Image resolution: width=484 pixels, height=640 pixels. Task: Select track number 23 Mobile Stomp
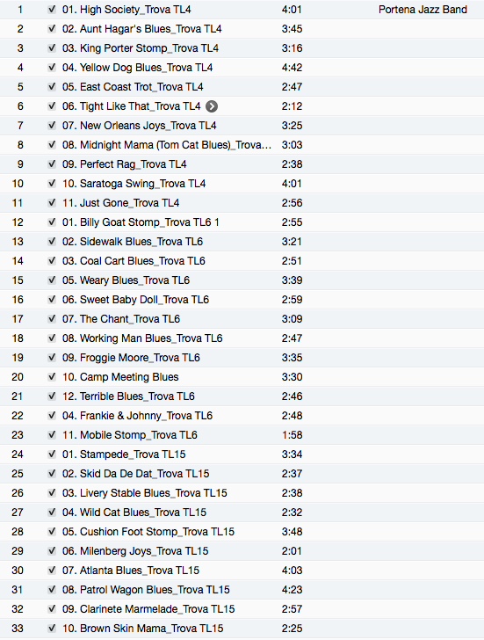[242, 435]
